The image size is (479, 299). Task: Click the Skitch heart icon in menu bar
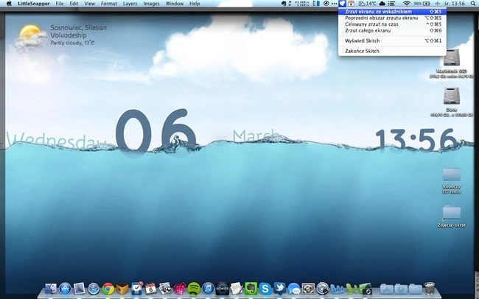[x=343, y=4]
